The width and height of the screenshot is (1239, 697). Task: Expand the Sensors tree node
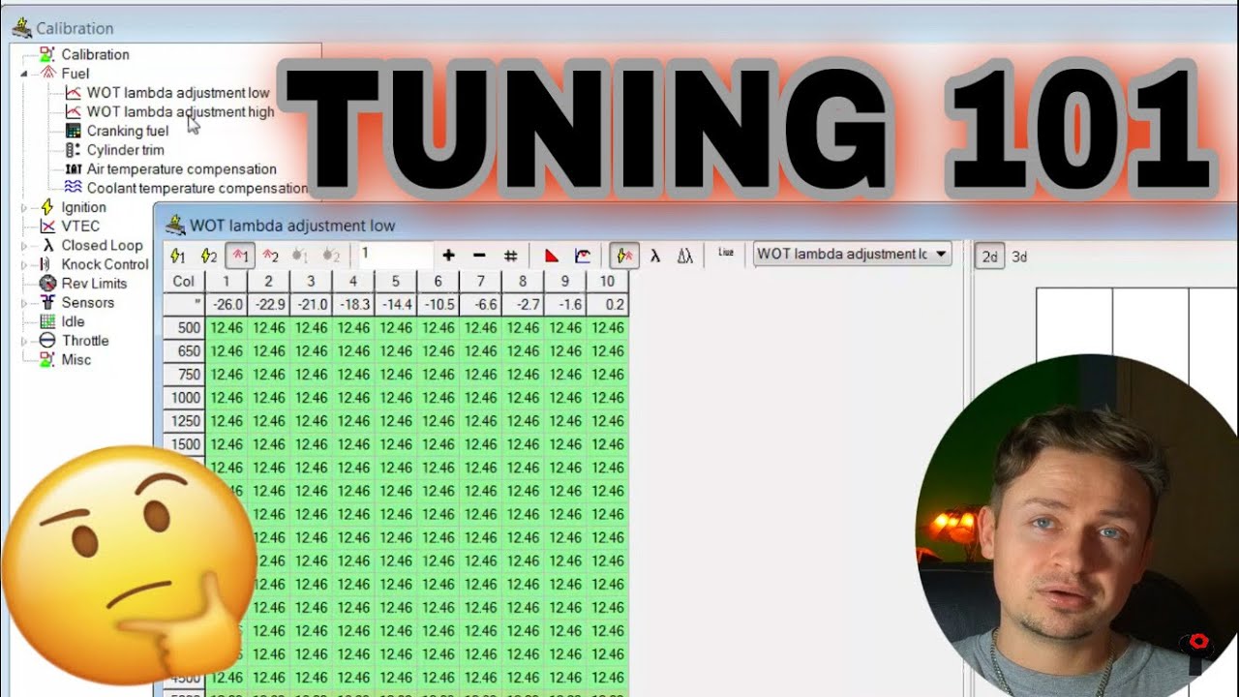(x=24, y=303)
